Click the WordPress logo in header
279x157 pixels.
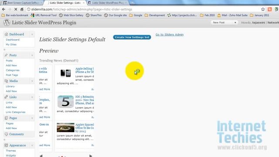tap(7, 23)
